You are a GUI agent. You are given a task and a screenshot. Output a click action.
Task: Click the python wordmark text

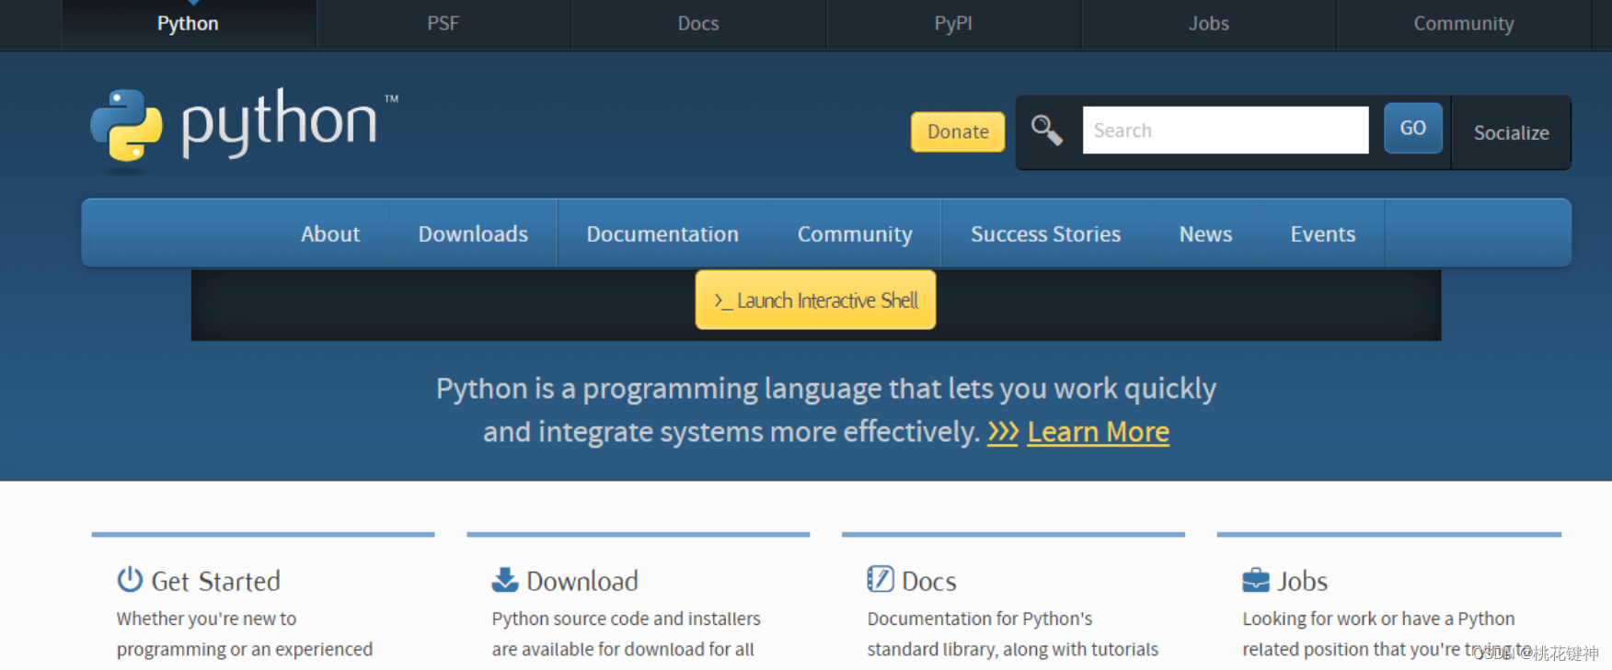279,123
